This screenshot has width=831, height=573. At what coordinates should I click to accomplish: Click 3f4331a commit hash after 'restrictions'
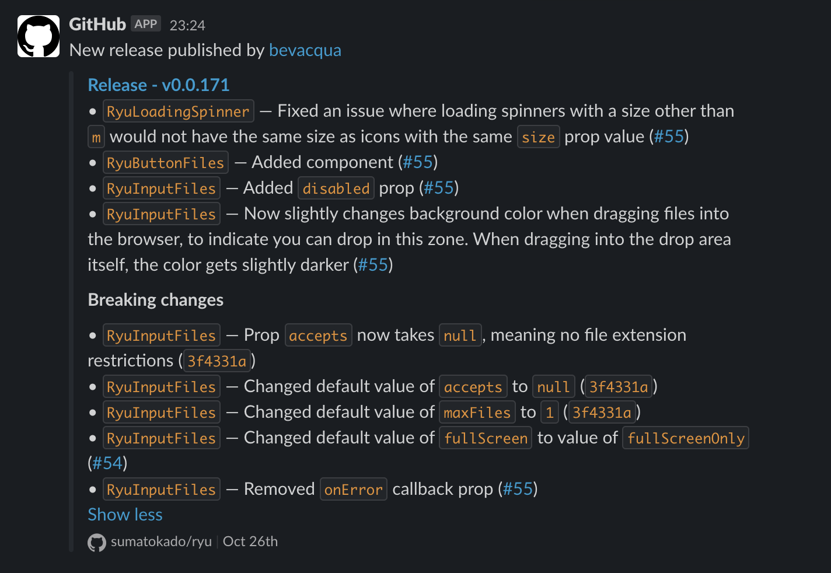point(217,361)
